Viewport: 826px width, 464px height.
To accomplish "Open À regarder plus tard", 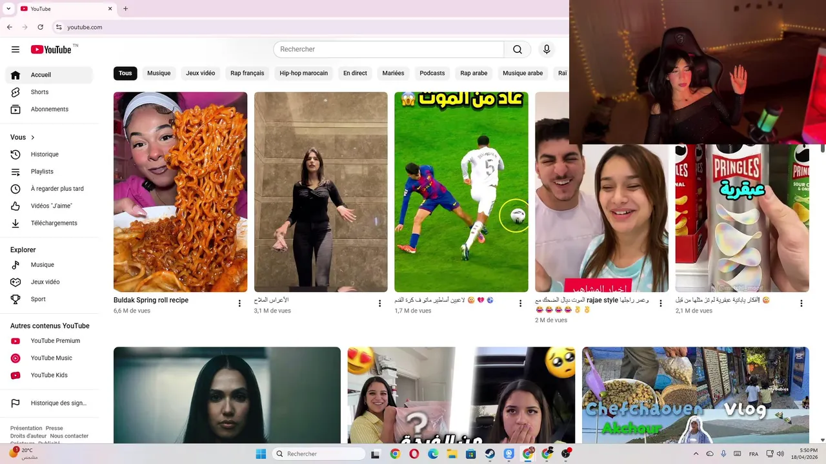I will (x=49, y=189).
